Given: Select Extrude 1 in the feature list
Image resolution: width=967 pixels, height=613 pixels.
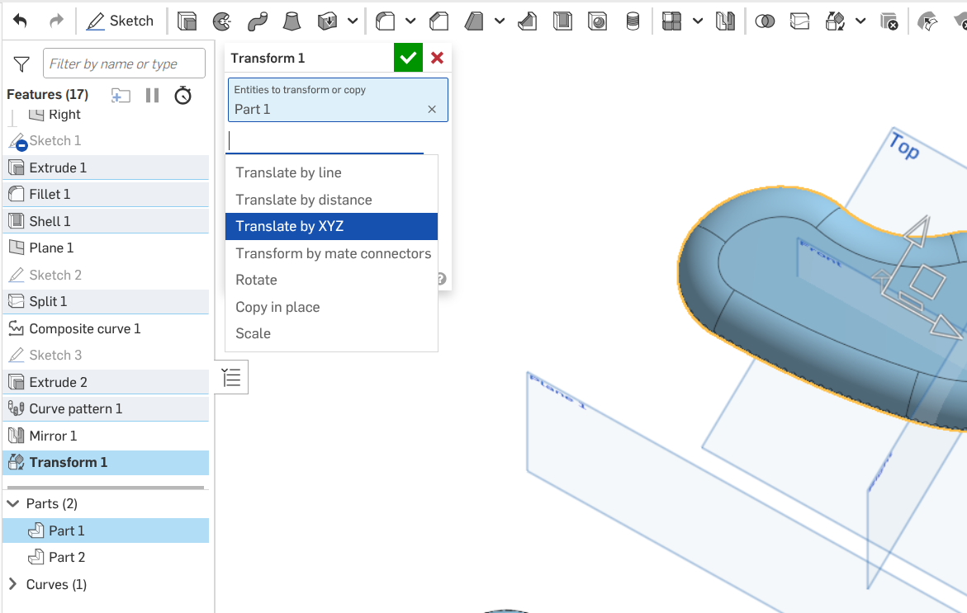Looking at the screenshot, I should click(x=106, y=167).
